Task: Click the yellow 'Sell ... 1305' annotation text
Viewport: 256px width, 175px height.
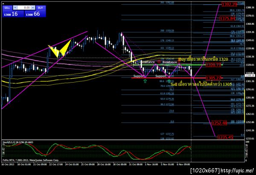Action: tap(201, 84)
